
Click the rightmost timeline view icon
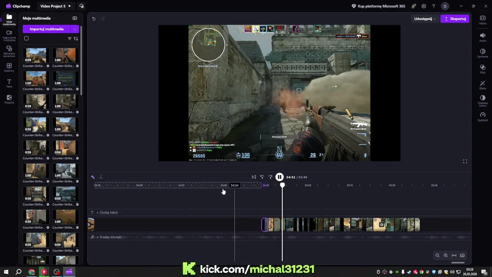[x=462, y=255]
